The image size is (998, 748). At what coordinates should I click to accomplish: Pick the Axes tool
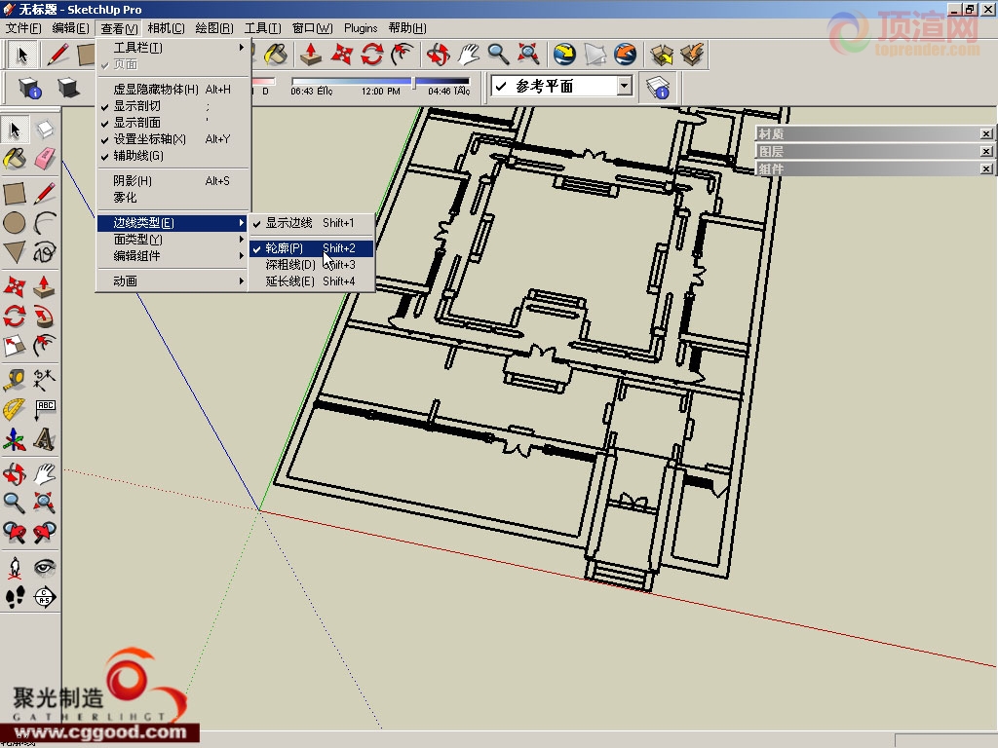coord(15,439)
